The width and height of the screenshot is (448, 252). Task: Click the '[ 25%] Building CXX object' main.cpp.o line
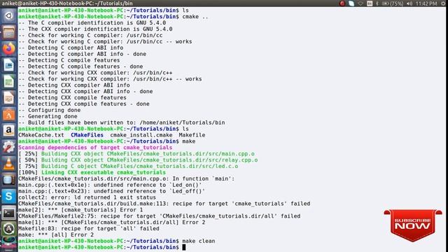tap(136, 154)
